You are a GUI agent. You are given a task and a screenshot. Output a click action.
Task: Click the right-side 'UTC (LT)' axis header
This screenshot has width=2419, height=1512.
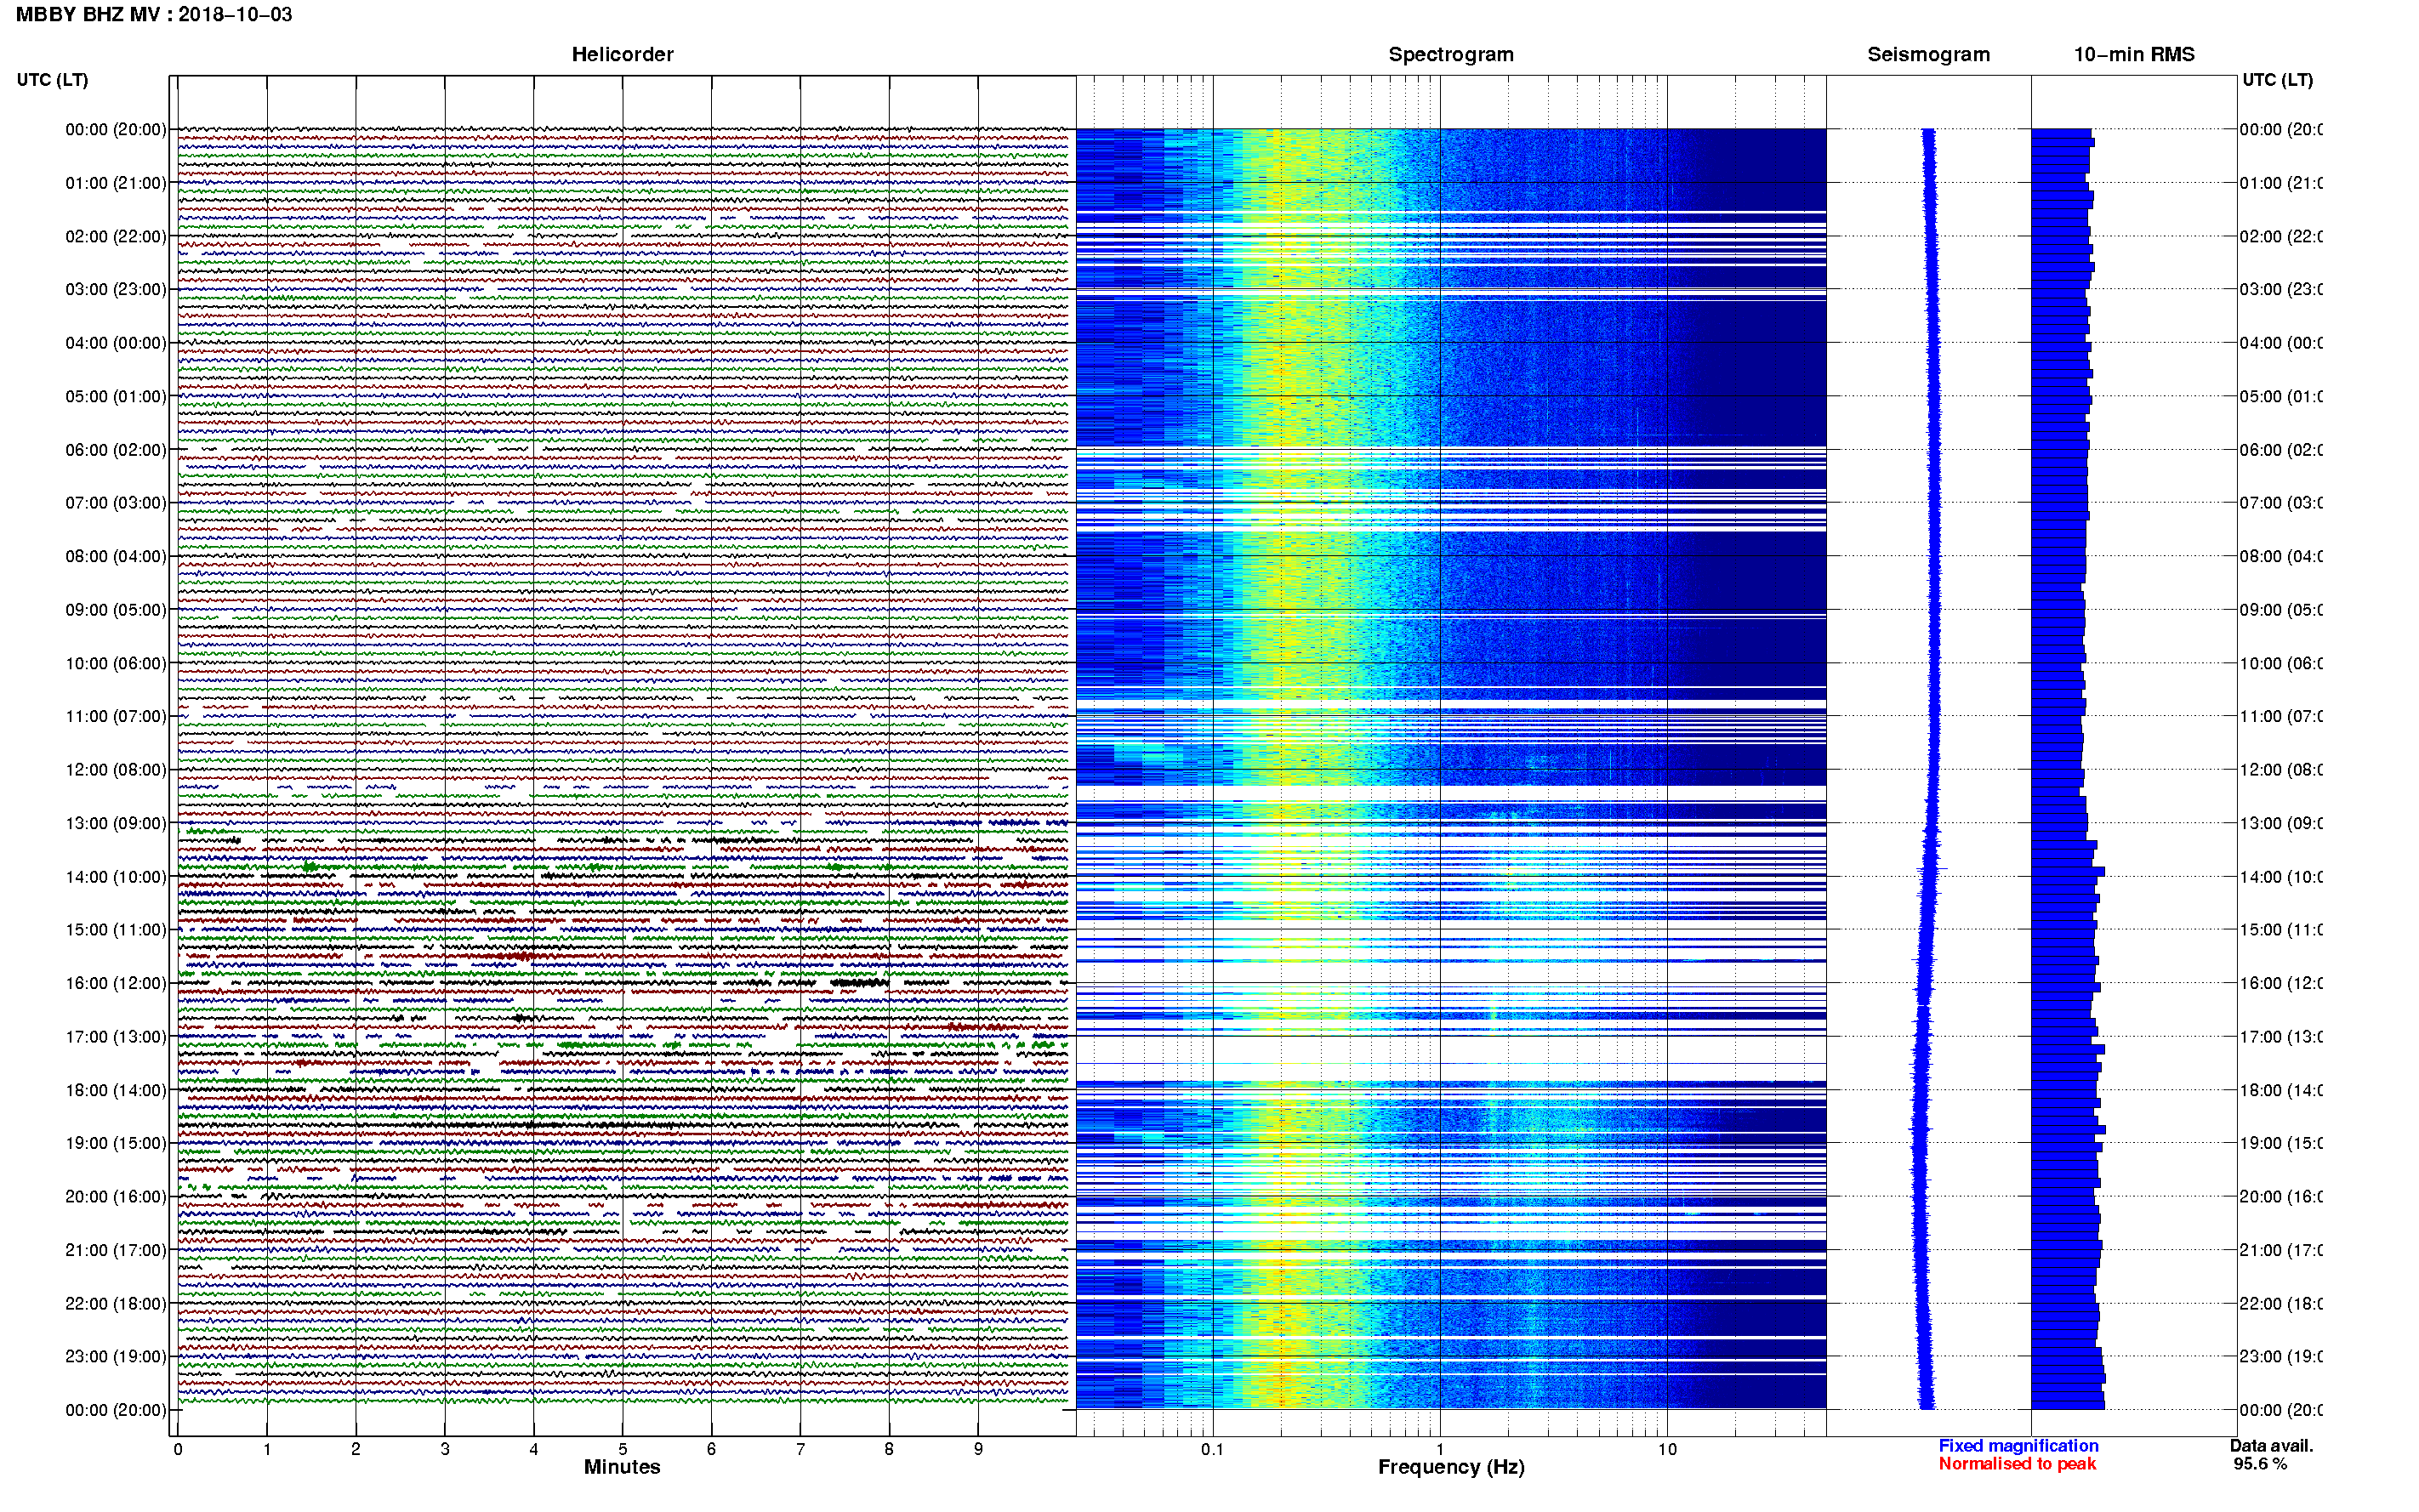point(2277,80)
